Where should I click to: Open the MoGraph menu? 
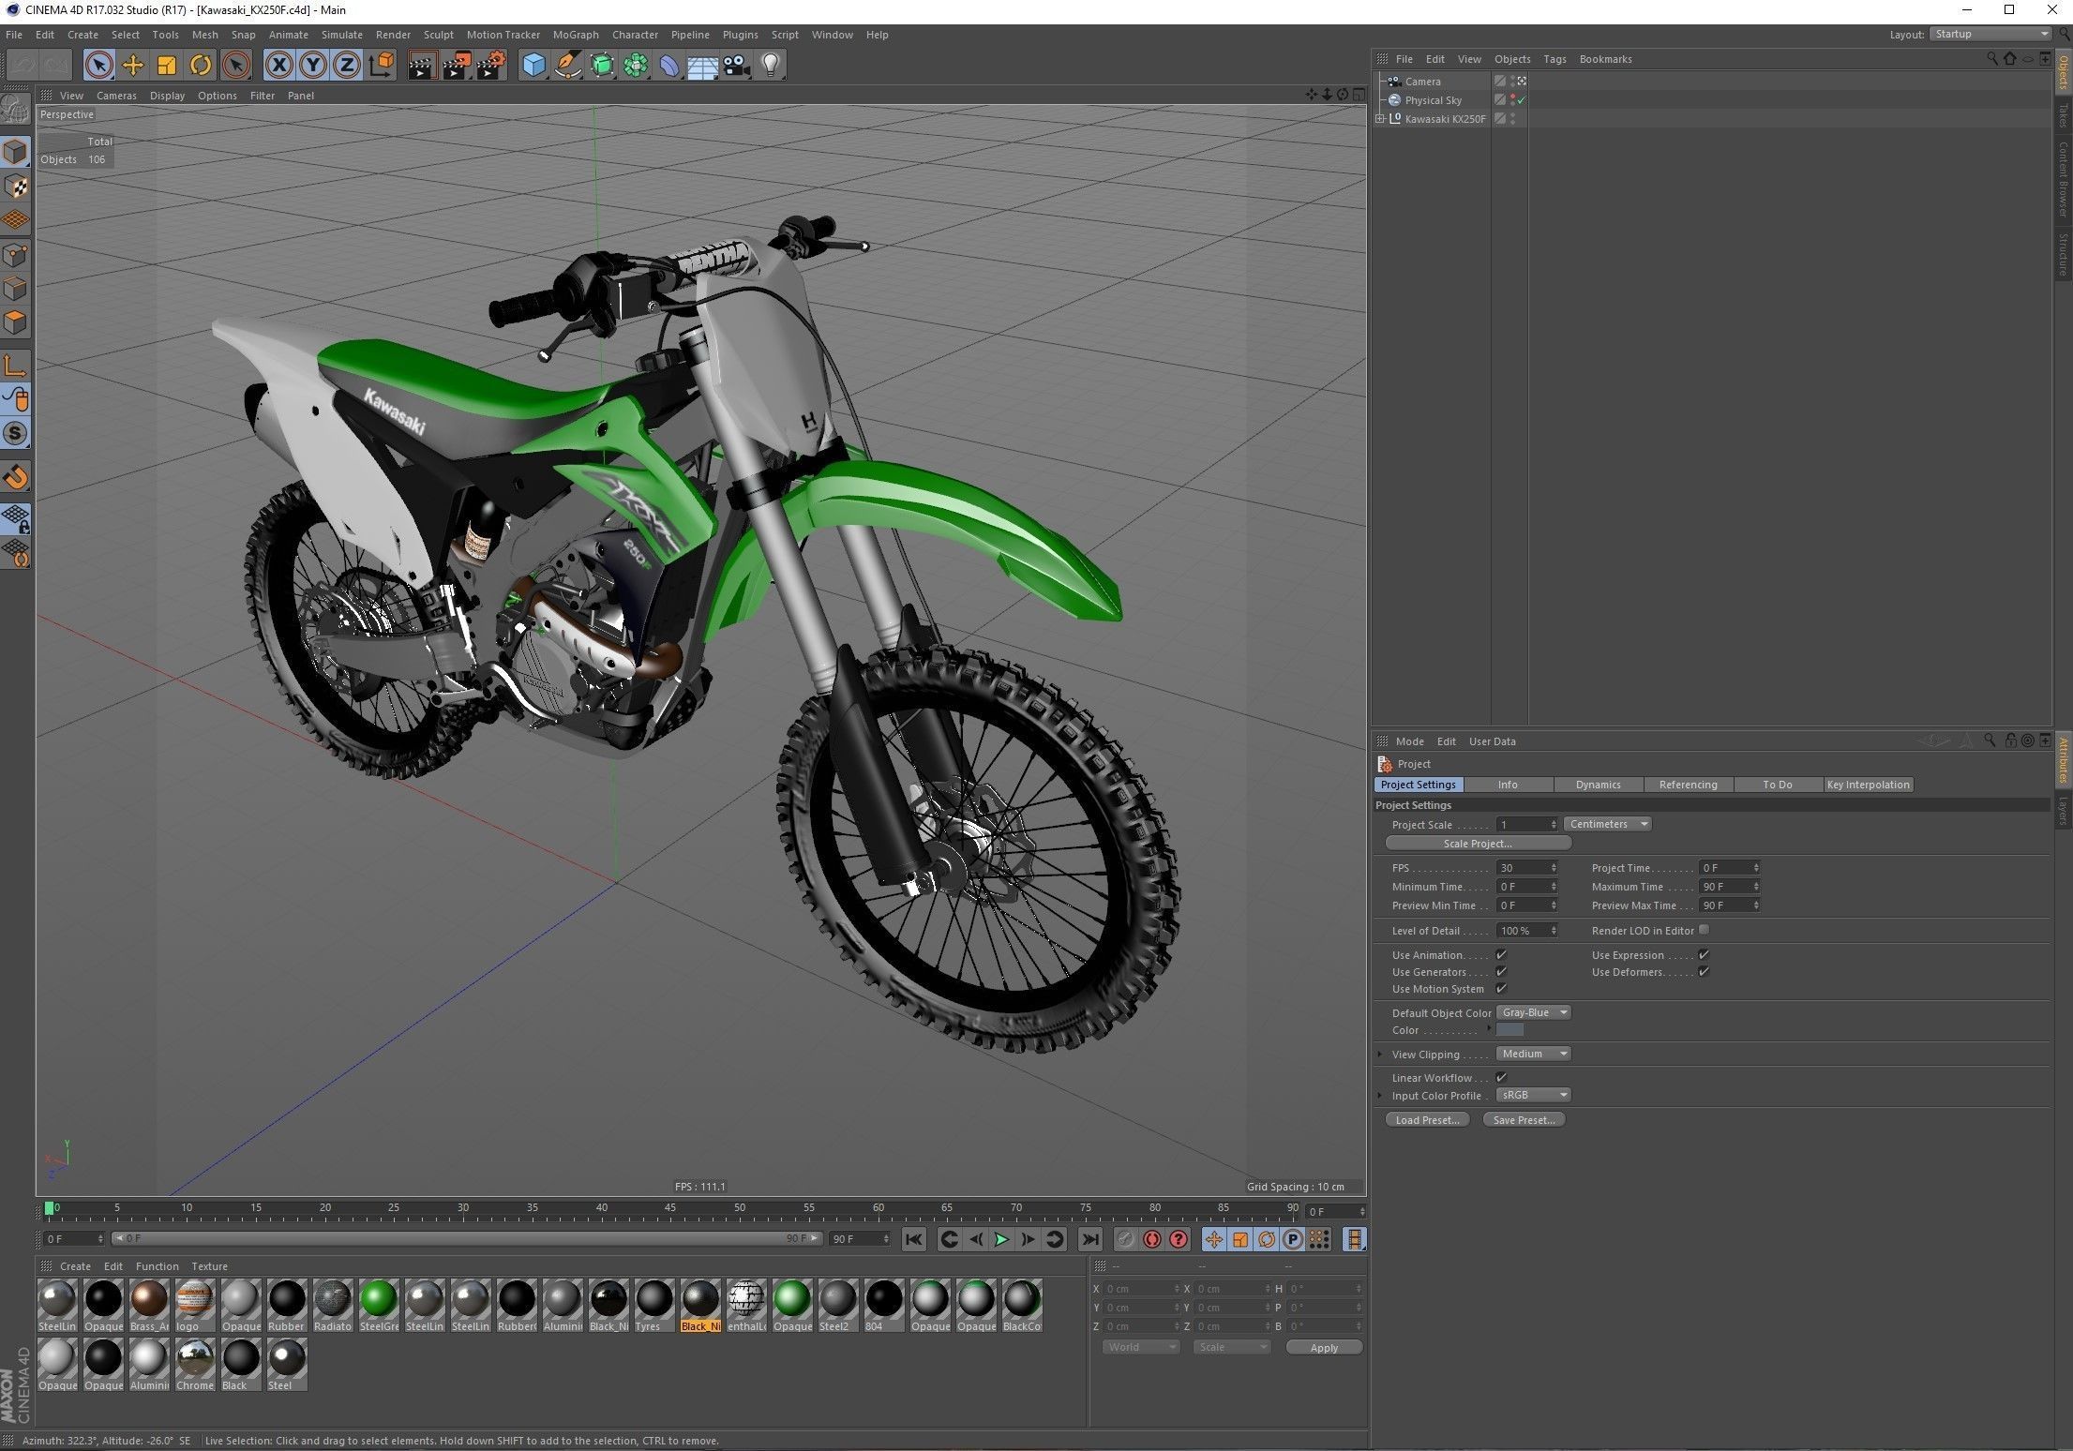[575, 35]
